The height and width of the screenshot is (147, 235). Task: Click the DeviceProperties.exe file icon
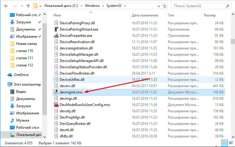56,36
